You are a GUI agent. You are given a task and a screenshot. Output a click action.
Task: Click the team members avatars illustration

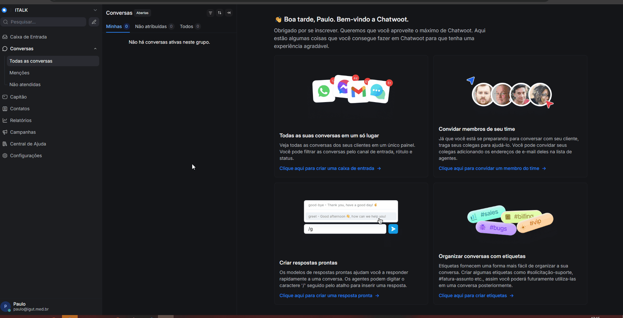510,93
